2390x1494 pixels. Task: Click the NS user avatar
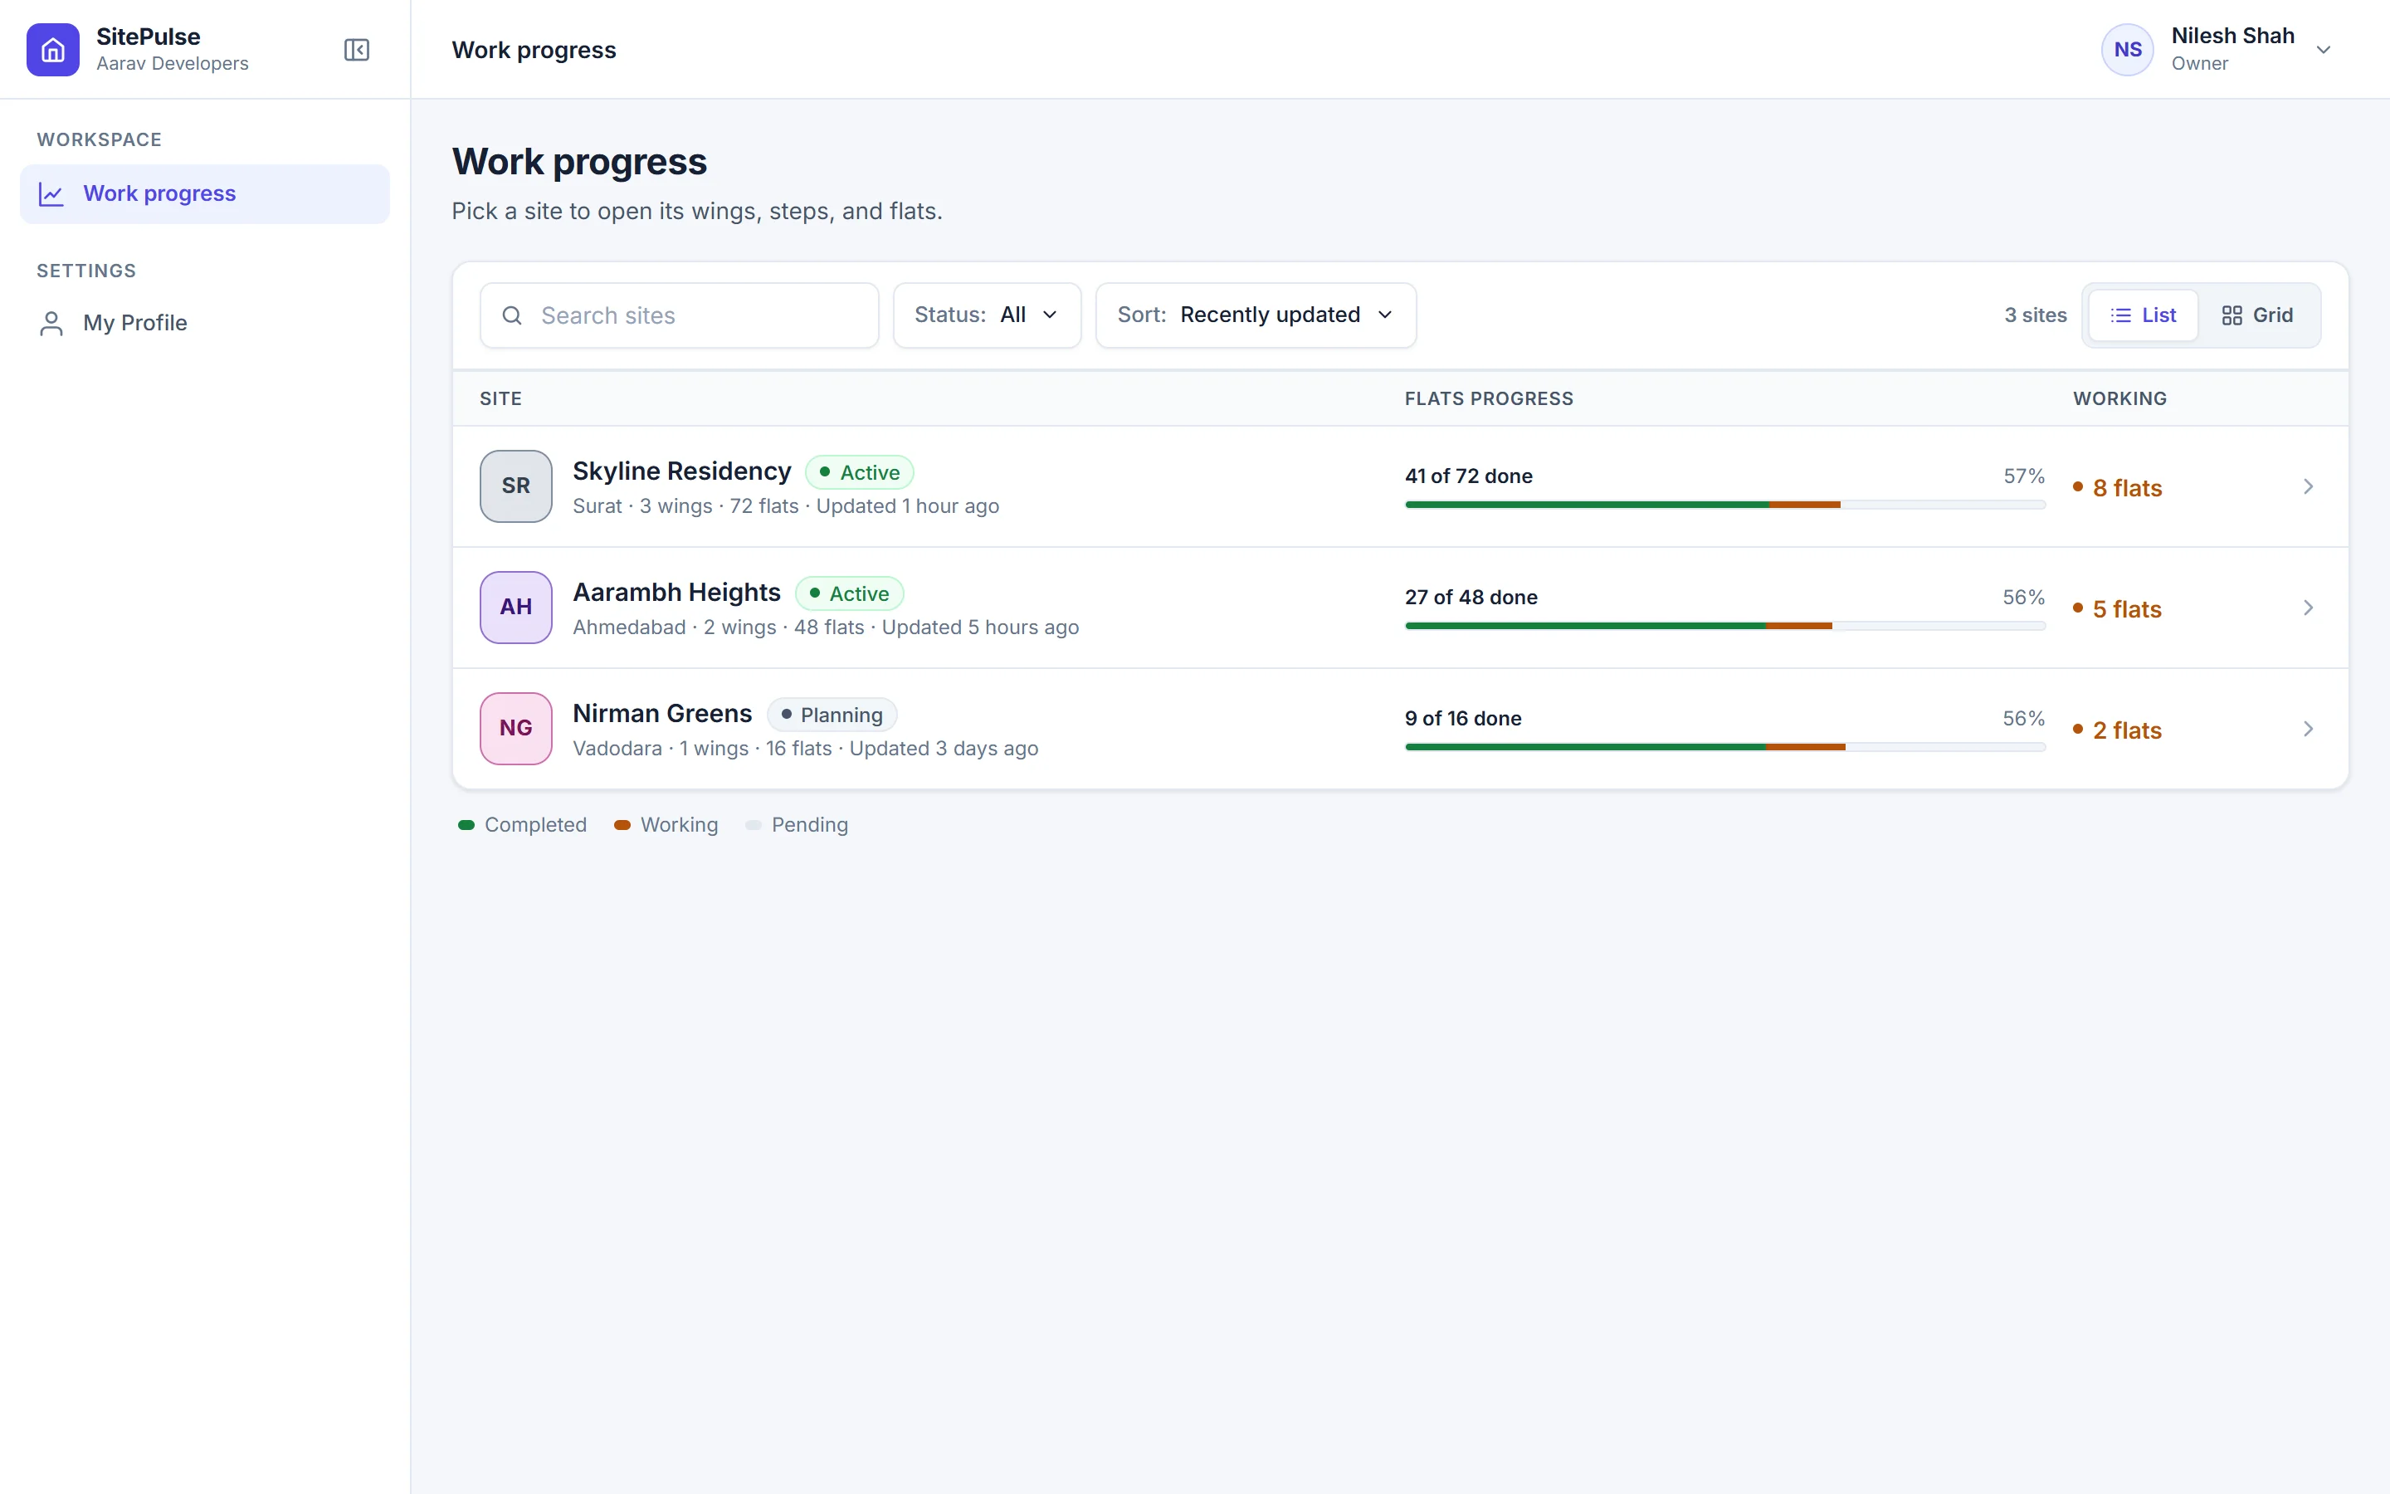[2127, 50]
